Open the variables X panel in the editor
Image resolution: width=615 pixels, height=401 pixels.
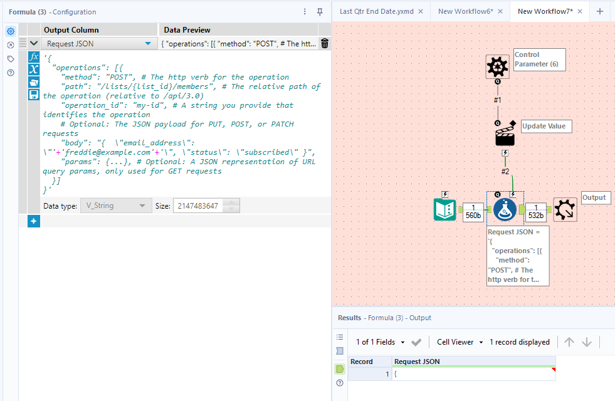[x=33, y=70]
